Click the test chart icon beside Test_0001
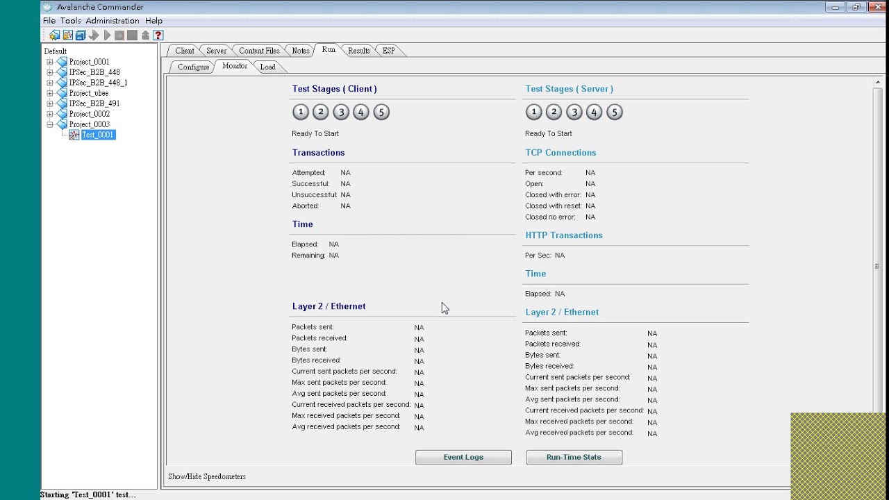 [x=74, y=135]
